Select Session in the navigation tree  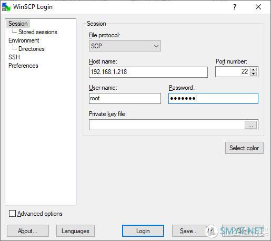tap(18, 24)
